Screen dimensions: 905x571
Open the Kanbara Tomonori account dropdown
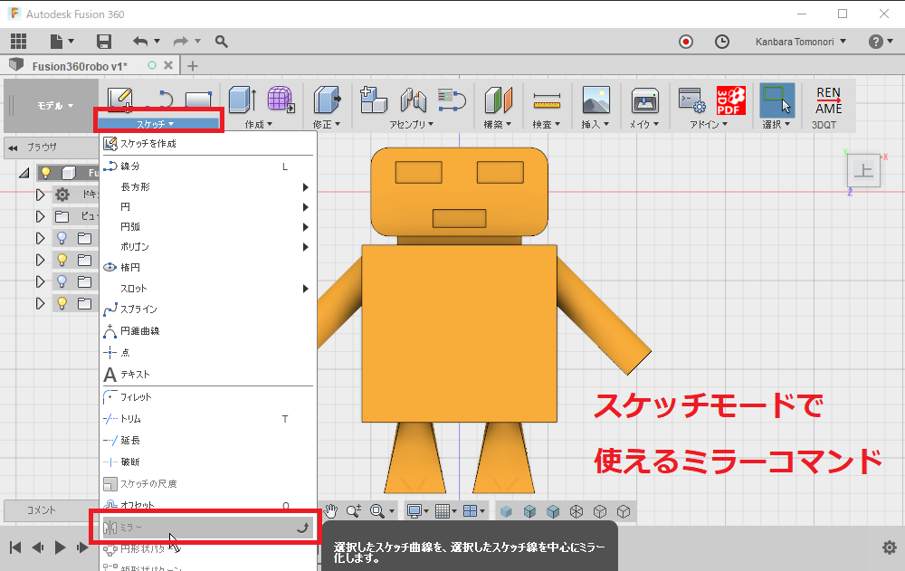801,42
